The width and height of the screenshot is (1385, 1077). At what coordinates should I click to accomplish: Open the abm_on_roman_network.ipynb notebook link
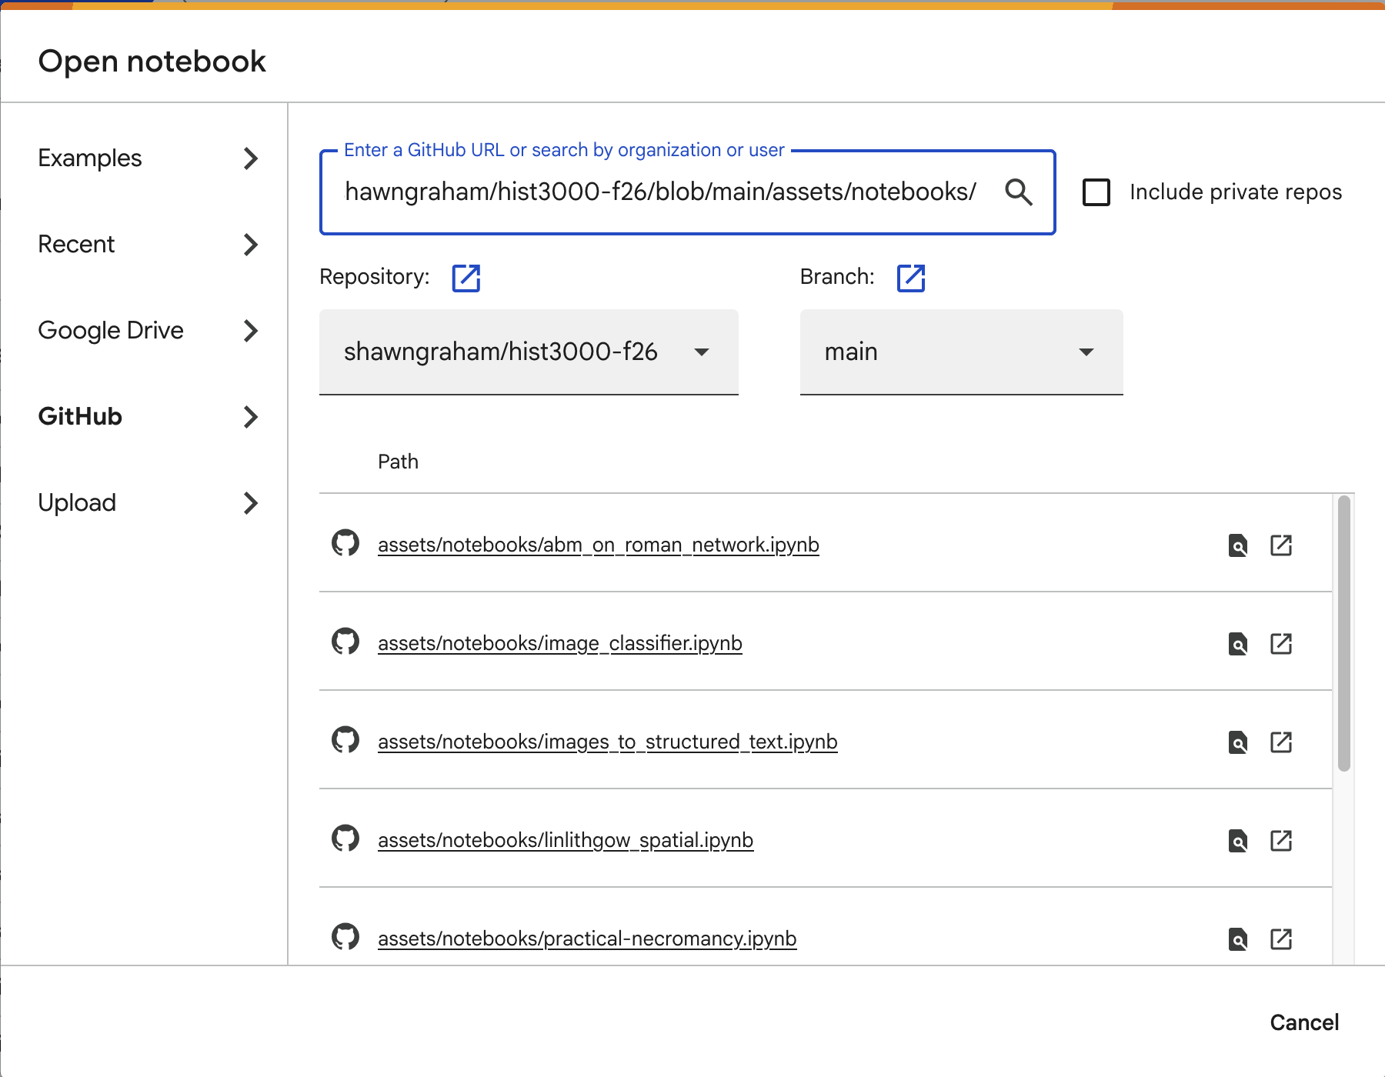click(599, 545)
